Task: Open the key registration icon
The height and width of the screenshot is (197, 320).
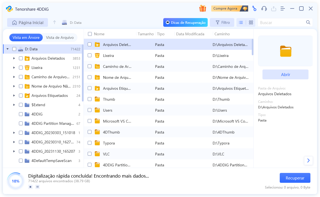Action: pos(254,8)
